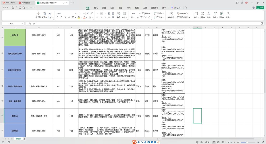
Task: Click the vertical scrollbar thumb
Action: tap(265, 81)
